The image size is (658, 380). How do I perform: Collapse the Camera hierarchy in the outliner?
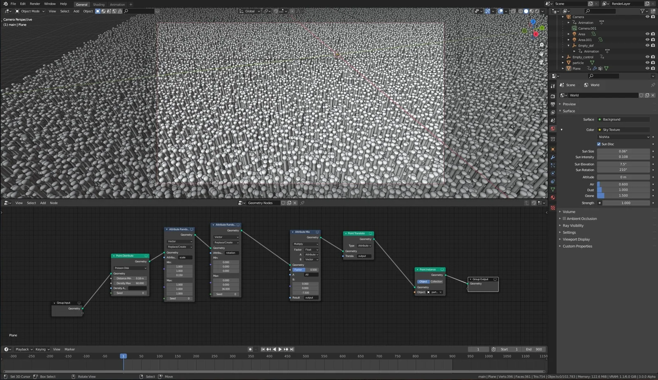pyautogui.click(x=563, y=17)
